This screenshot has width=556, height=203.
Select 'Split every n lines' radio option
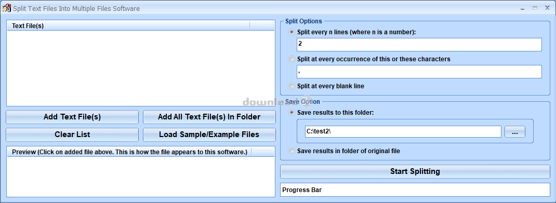(x=292, y=32)
